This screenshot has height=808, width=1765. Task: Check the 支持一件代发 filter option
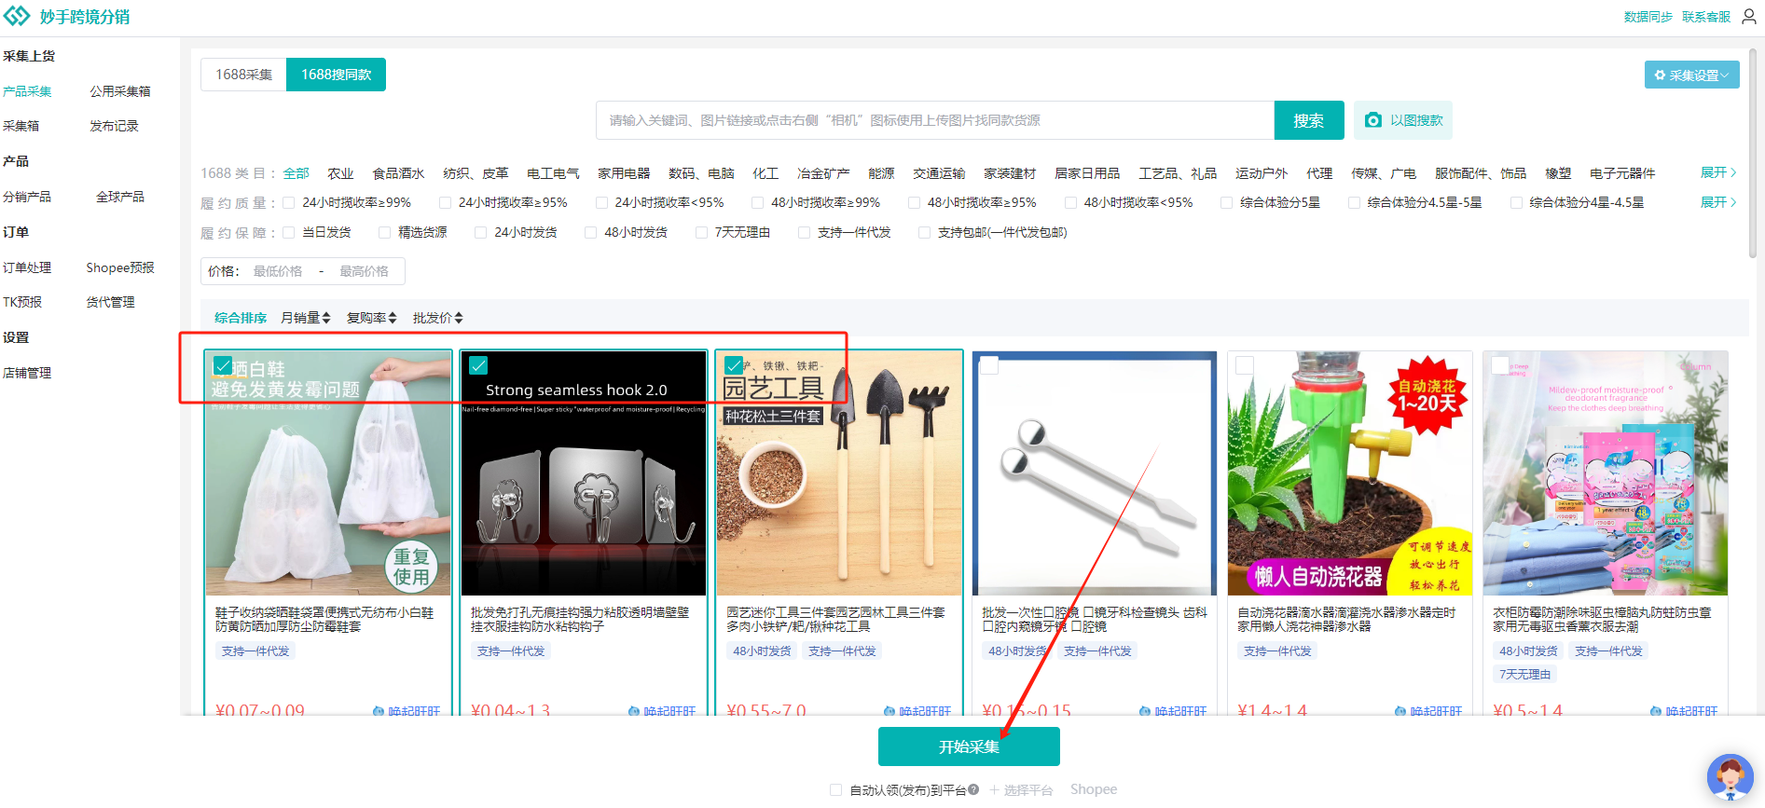[804, 232]
